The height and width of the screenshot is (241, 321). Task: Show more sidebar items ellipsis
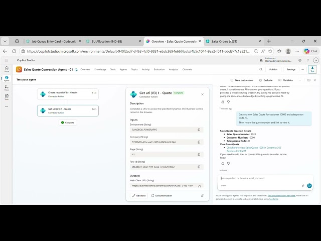[x=7, y=106]
